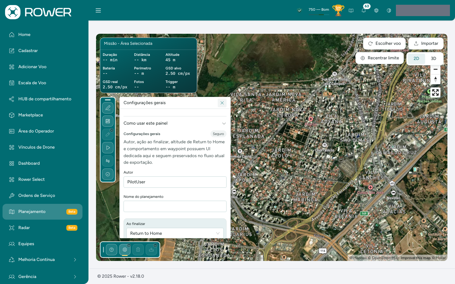455x284 pixels.
Task: Click the download export button in bottom toolbar
Action: click(x=151, y=250)
